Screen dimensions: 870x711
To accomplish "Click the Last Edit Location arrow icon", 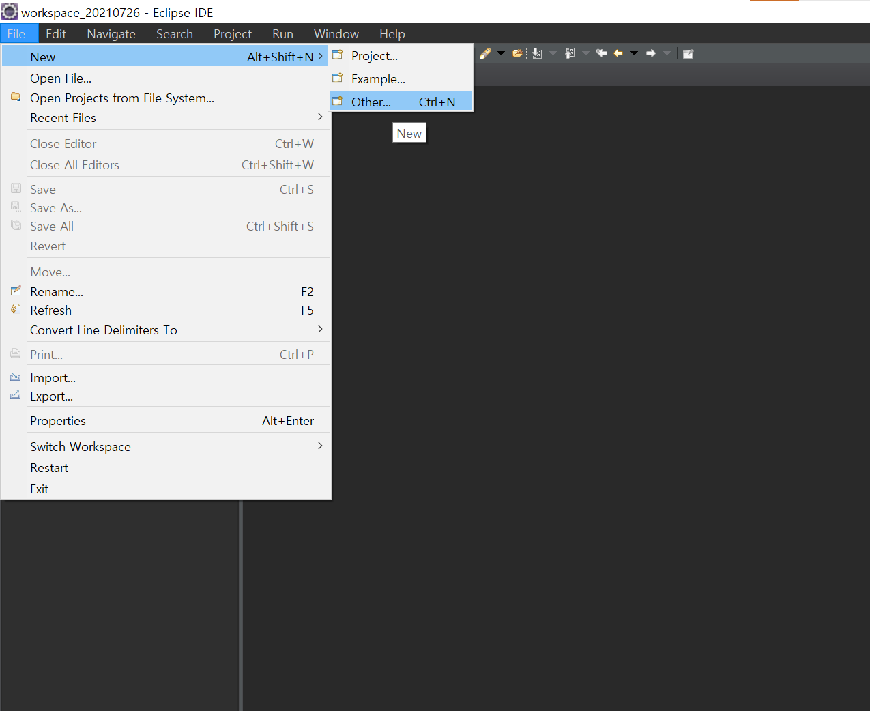I will pyautogui.click(x=602, y=53).
